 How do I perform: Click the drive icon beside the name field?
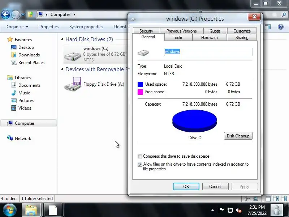pyautogui.click(x=143, y=53)
